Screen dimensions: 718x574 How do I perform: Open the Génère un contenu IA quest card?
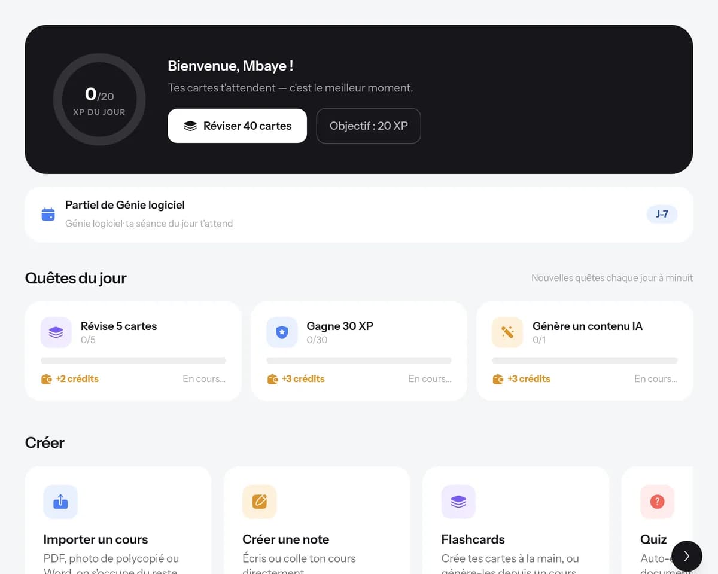[585, 351]
